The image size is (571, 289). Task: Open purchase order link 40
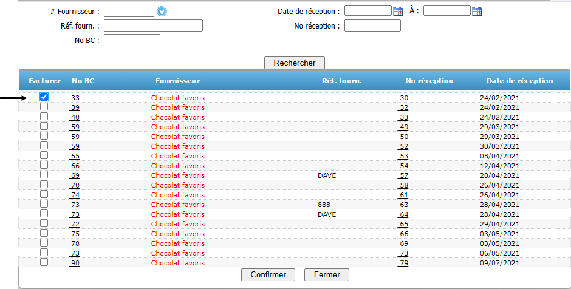point(75,117)
